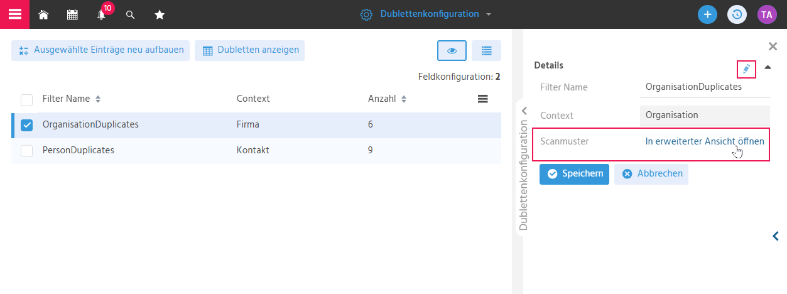
Task: Open the table column options menu
Action: point(482,99)
